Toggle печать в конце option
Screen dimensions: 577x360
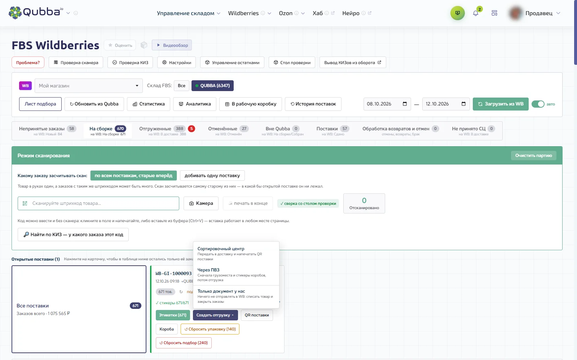coord(248,203)
